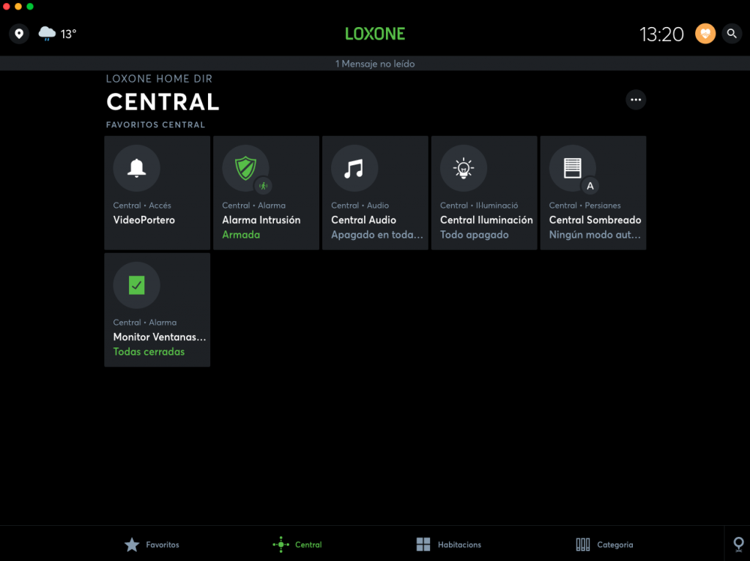Select the Alarma Intrusión shield icon

tap(245, 167)
